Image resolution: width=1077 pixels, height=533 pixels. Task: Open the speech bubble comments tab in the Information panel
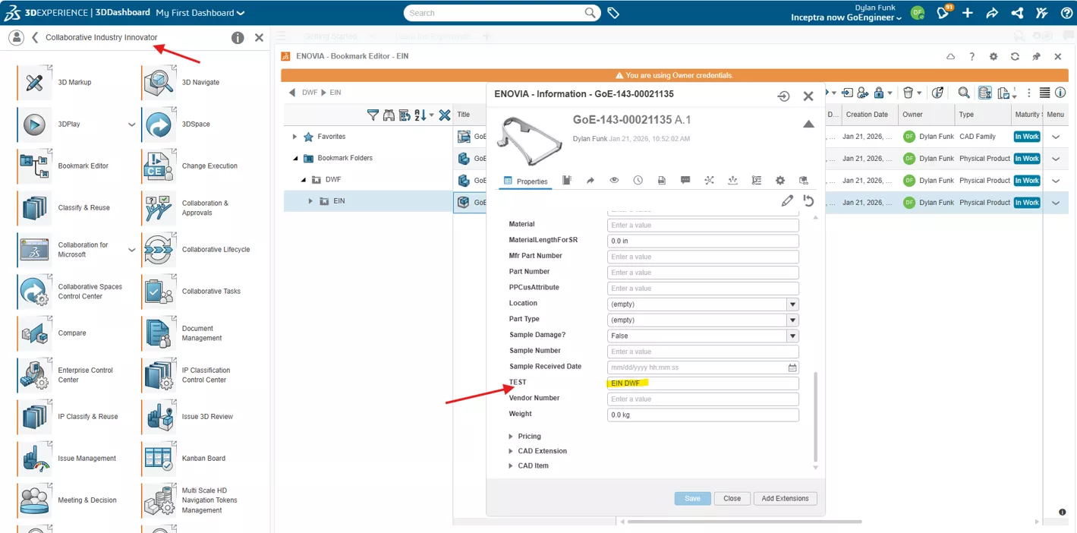click(685, 180)
